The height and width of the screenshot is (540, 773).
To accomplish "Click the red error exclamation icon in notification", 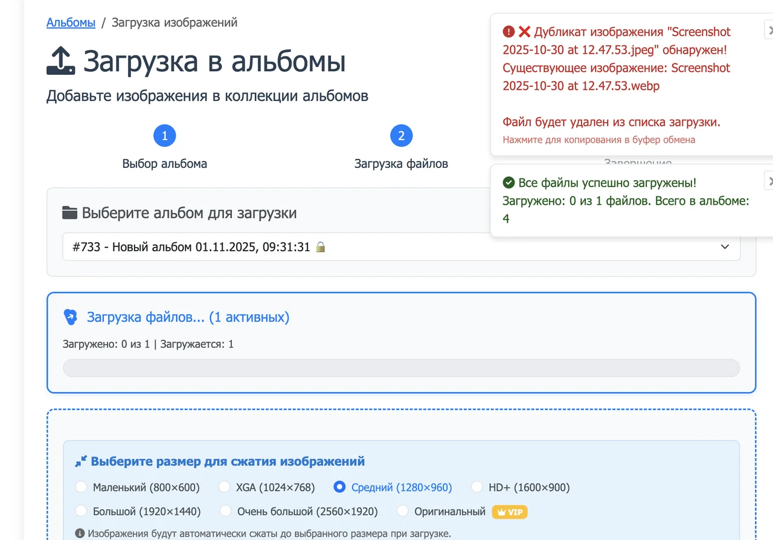I will 509,30.
